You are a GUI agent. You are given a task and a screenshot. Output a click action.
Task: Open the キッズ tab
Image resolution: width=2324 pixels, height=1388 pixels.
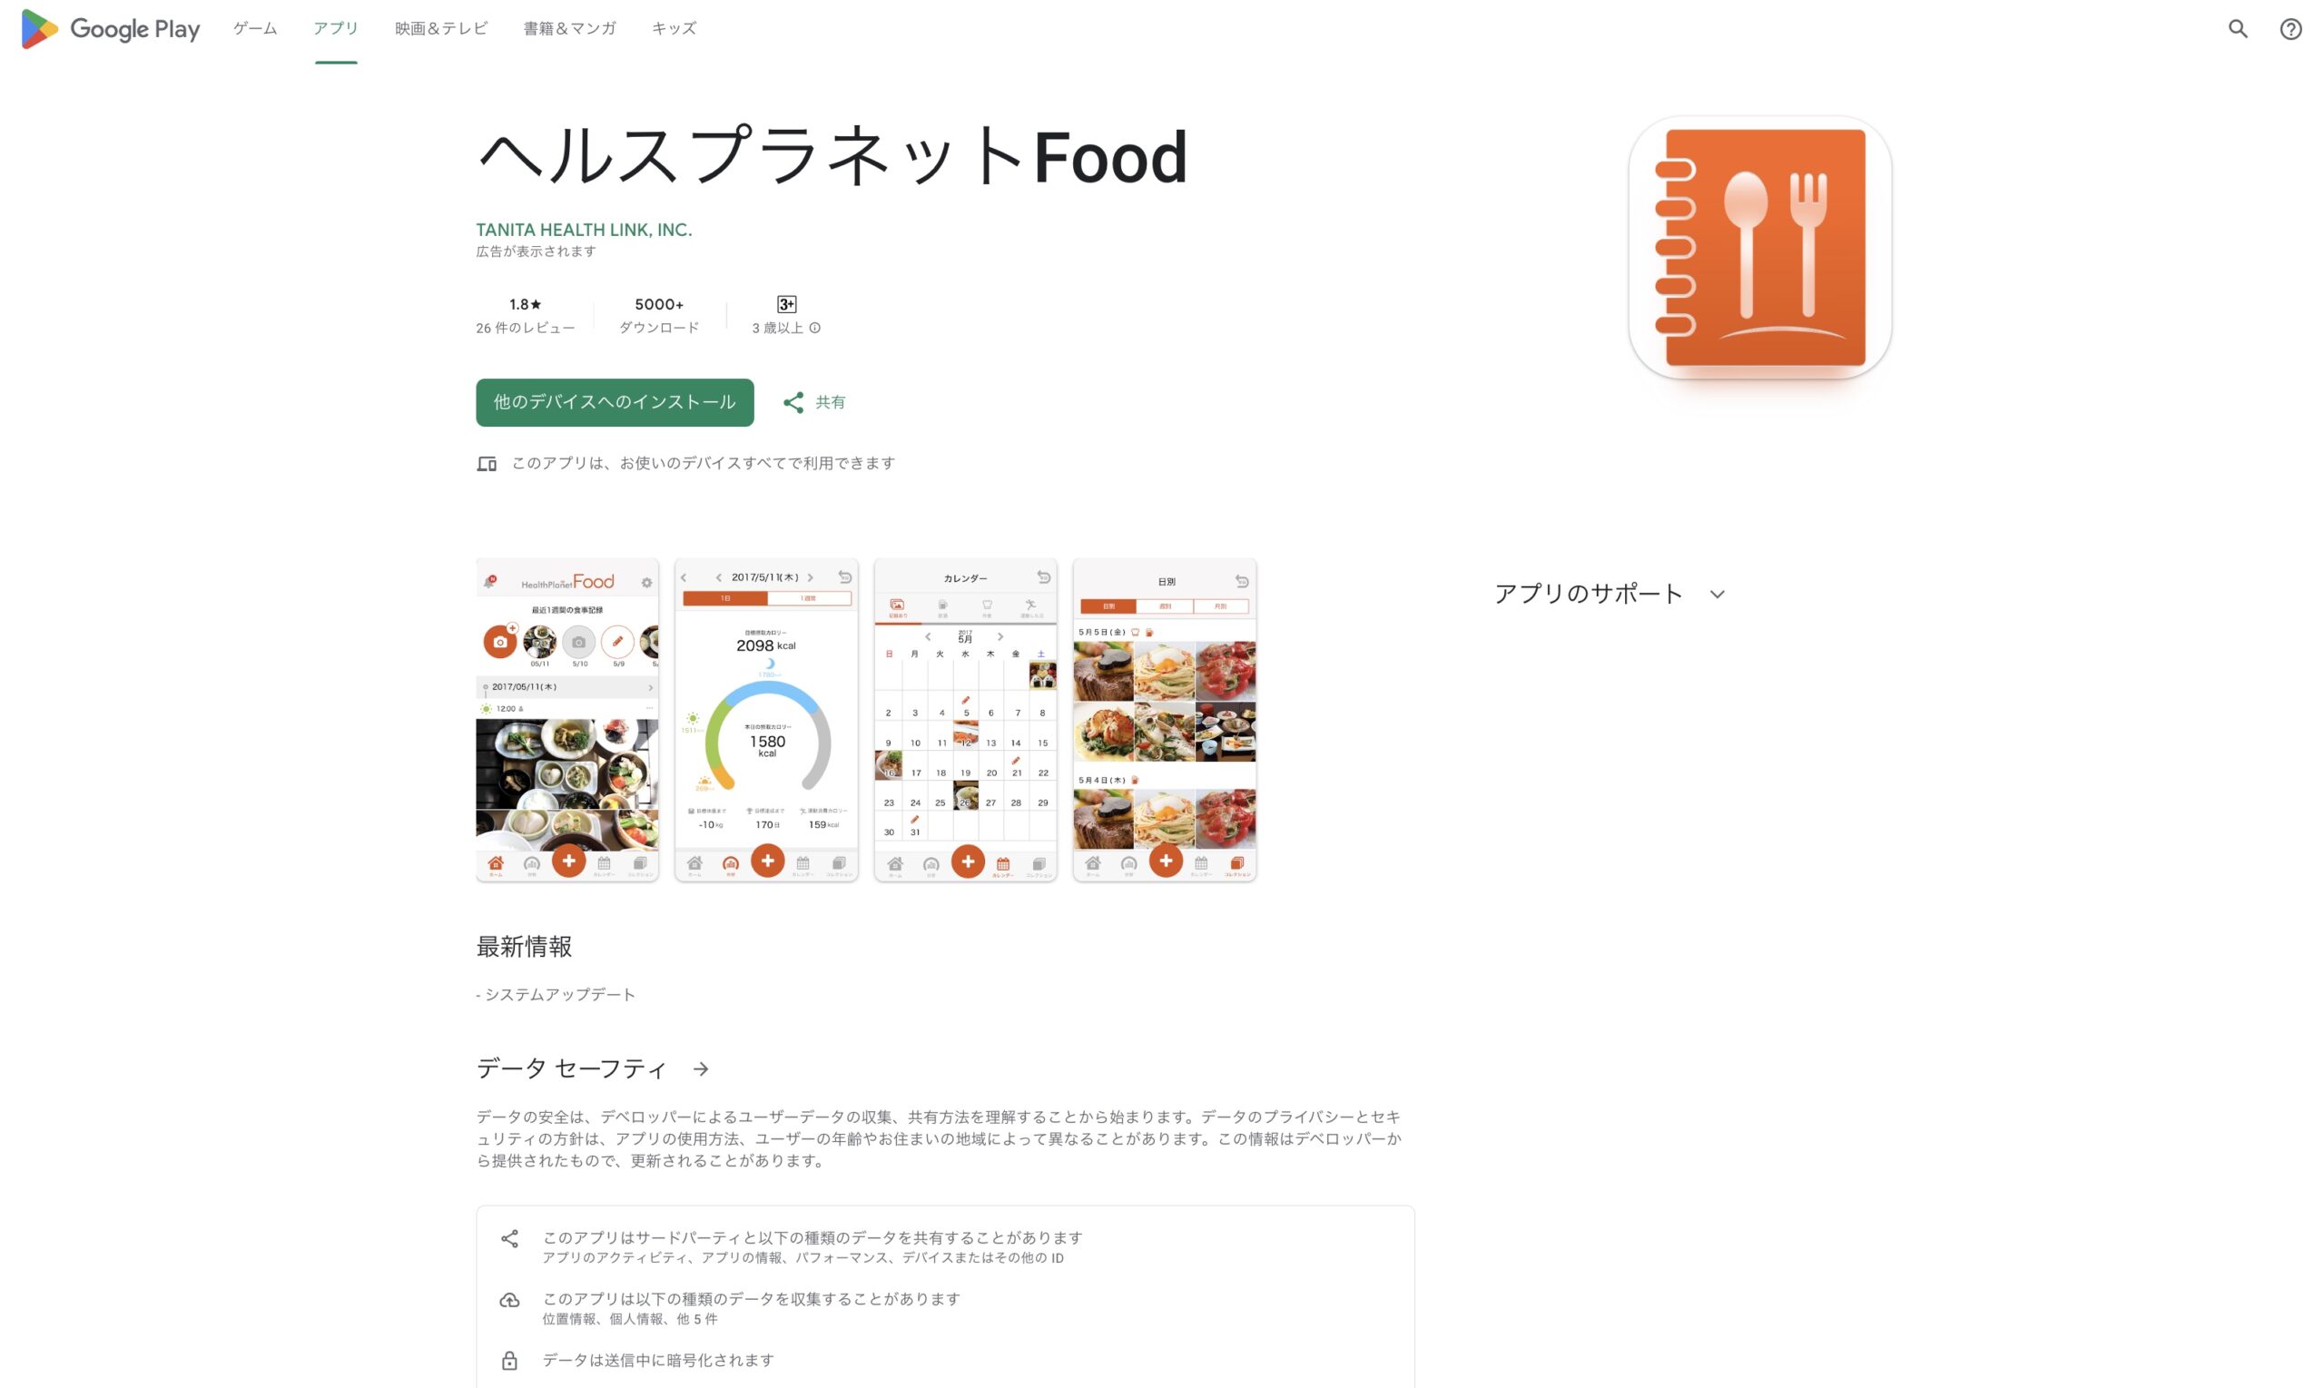click(675, 29)
